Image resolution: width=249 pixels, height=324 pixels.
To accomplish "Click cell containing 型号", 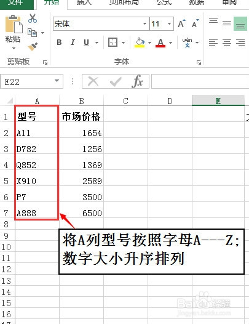I will pyautogui.click(x=37, y=114).
